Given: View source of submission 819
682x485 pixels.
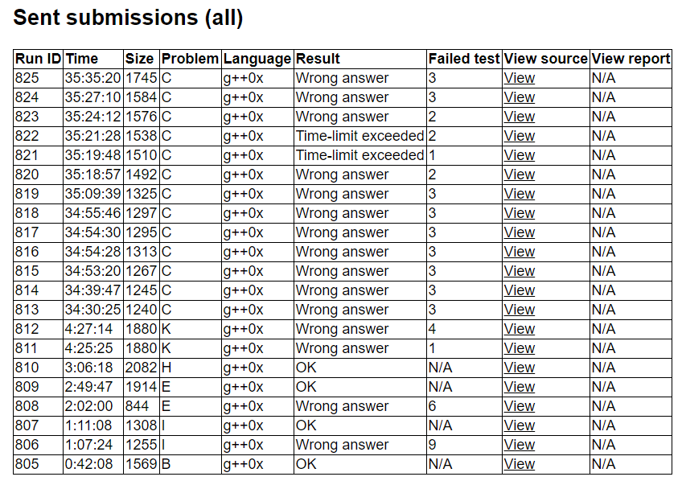Looking at the screenshot, I should [519, 194].
